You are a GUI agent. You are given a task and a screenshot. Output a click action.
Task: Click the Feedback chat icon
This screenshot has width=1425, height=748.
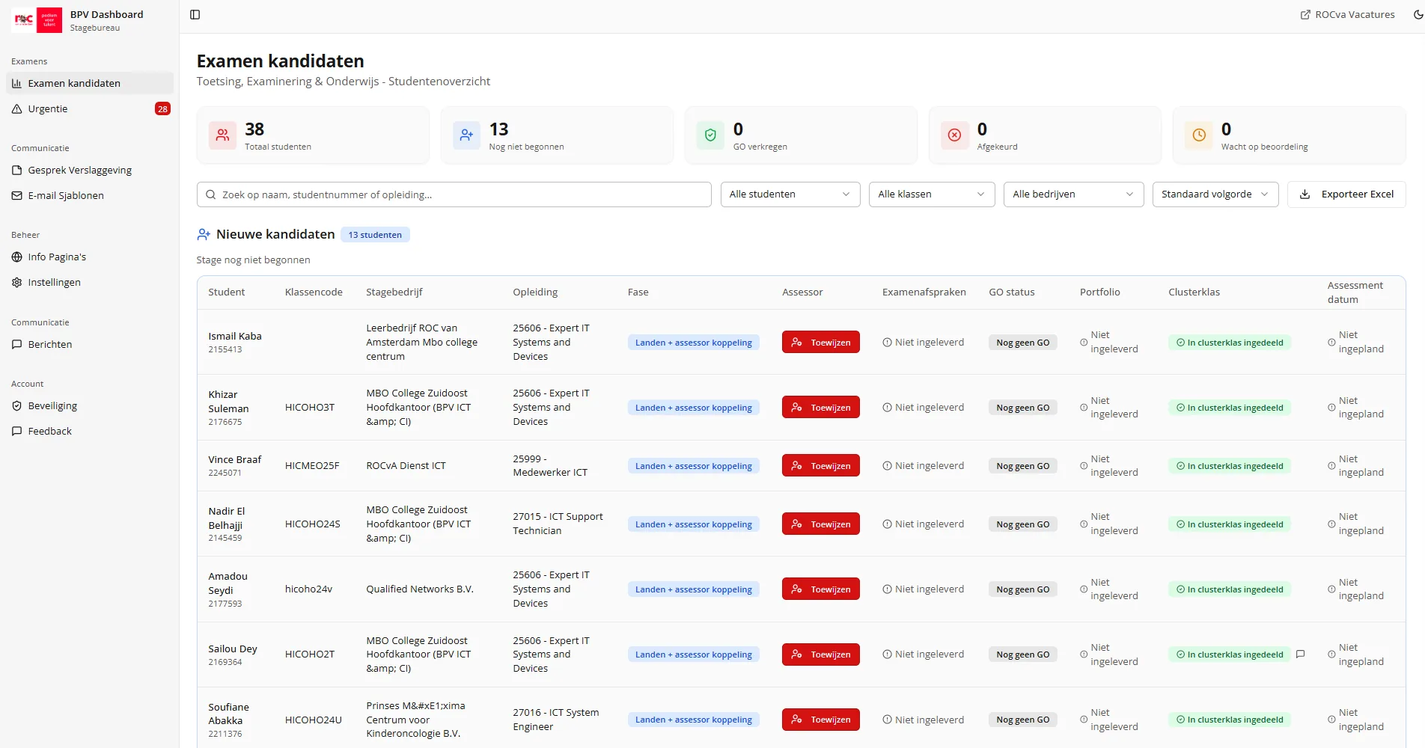pos(17,432)
